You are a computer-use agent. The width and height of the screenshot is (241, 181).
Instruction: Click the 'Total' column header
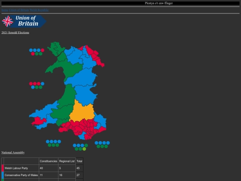click(x=79, y=161)
